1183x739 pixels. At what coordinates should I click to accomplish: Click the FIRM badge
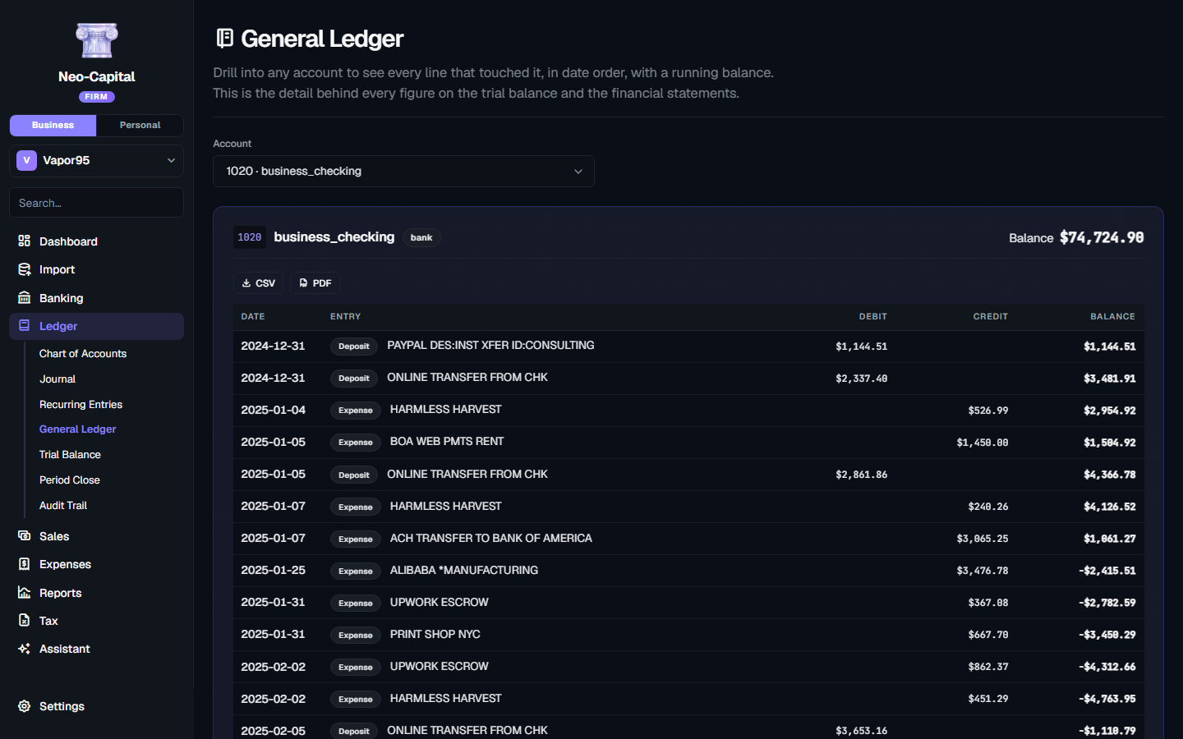point(96,97)
